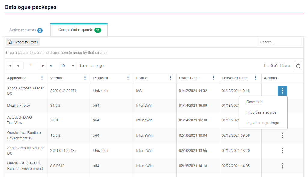This screenshot has width=308, height=177.
Task: Open actions menu for Adobe Acrobat Reader 2021.001.20135
Action: (282, 151)
